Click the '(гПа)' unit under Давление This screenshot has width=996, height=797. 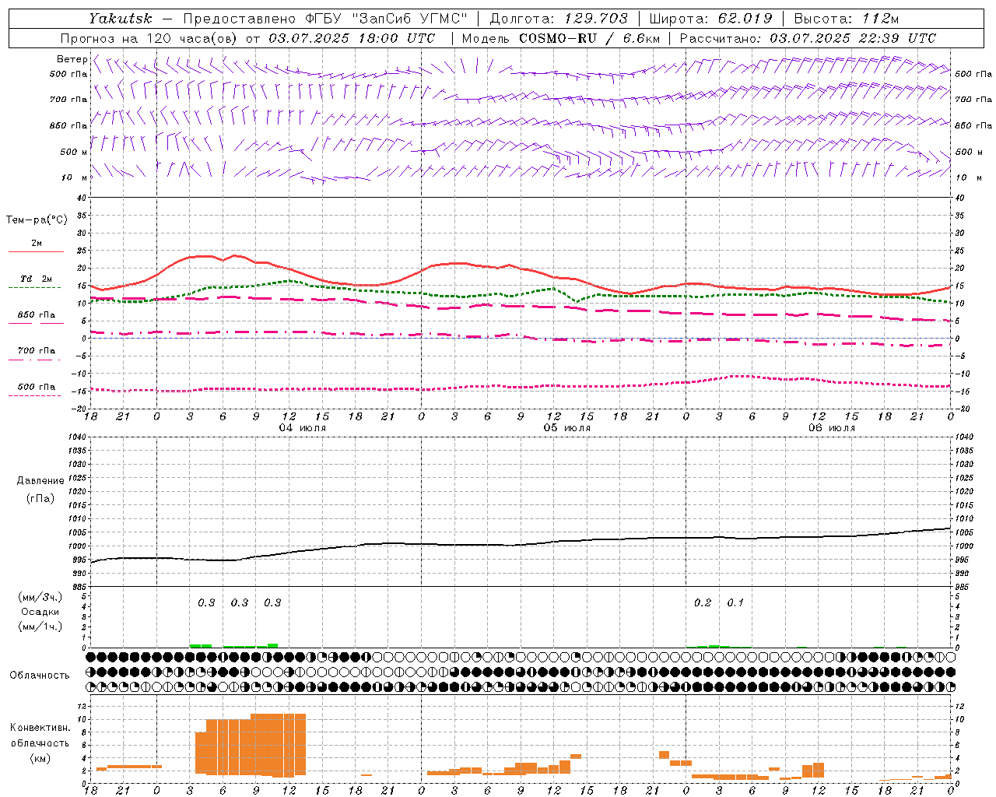click(40, 498)
